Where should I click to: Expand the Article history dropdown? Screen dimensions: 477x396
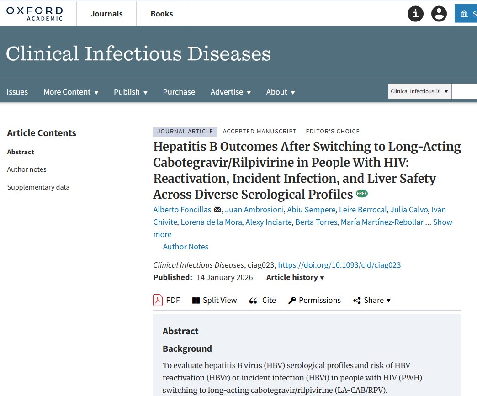(295, 277)
